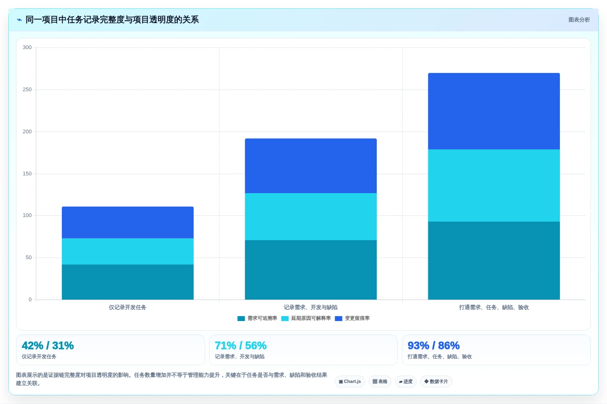Click the x-axis label 记录需求、开发与缺陷
This screenshot has width=607, height=404.
[311, 307]
